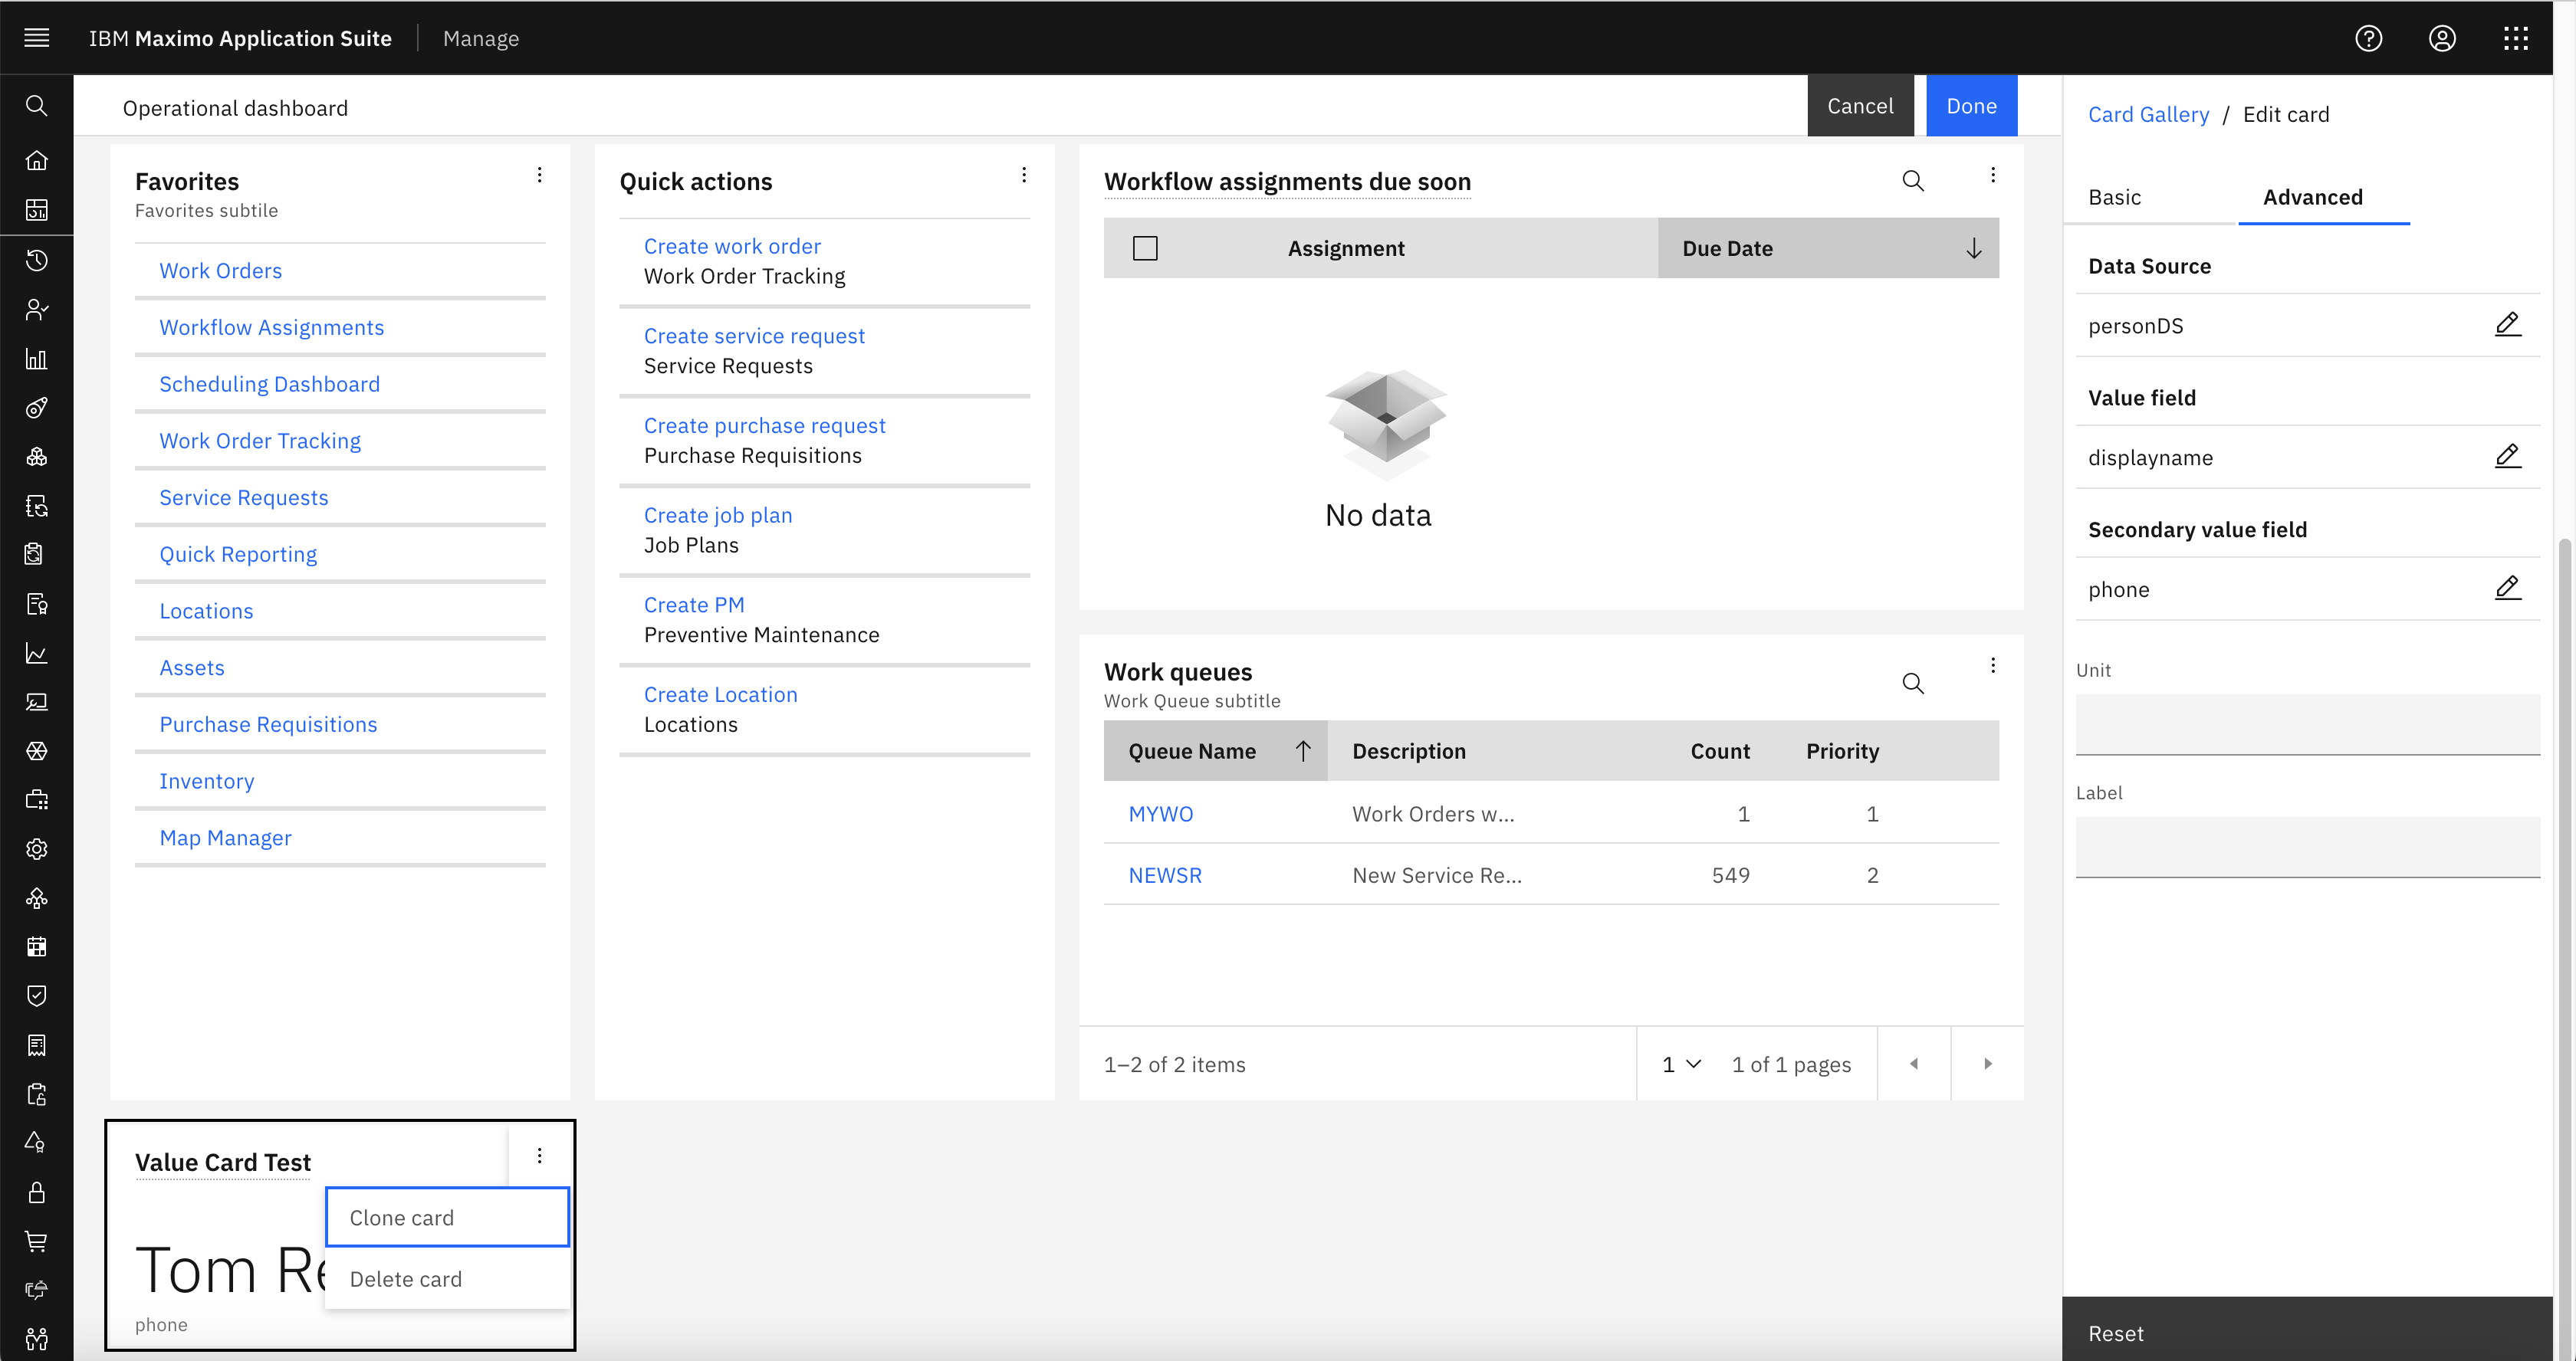
Task: Open the help question mark icon
Action: 2368,38
